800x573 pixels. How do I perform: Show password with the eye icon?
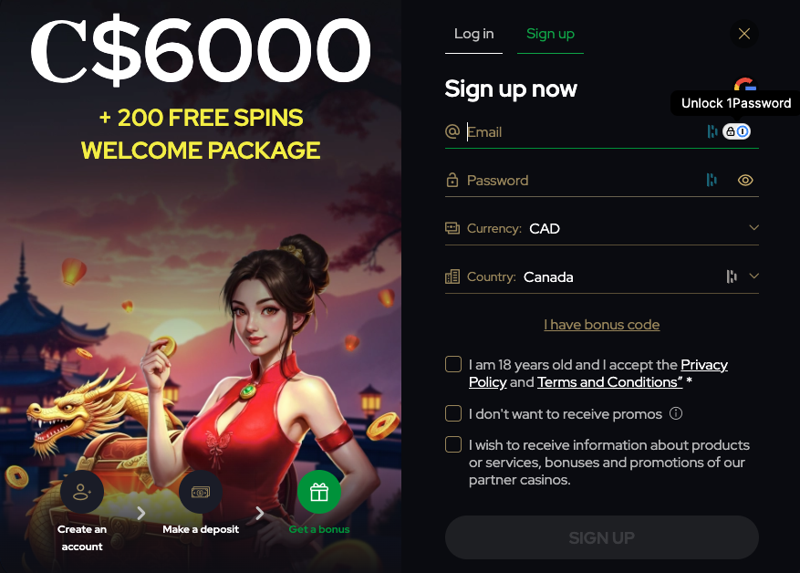point(745,180)
